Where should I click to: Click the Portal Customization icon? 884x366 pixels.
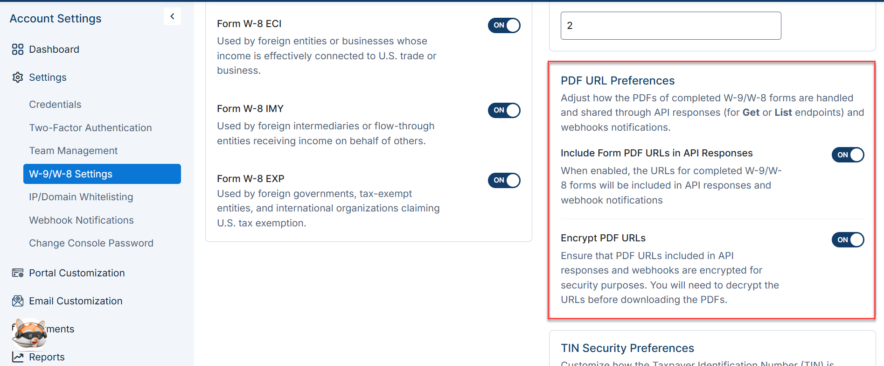tap(18, 273)
